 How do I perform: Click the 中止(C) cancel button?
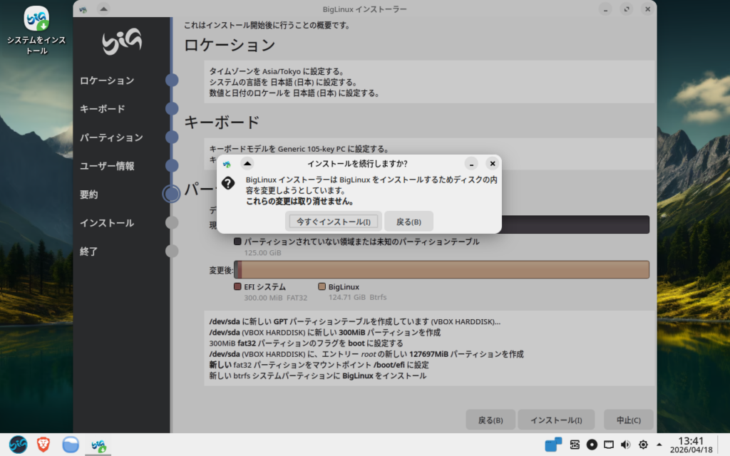pyautogui.click(x=628, y=420)
